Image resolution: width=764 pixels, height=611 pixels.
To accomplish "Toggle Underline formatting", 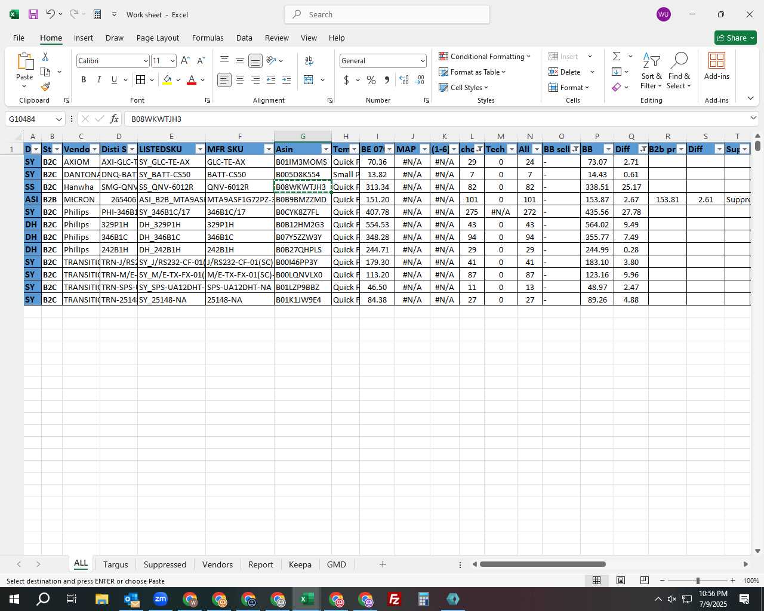I will pyautogui.click(x=114, y=80).
